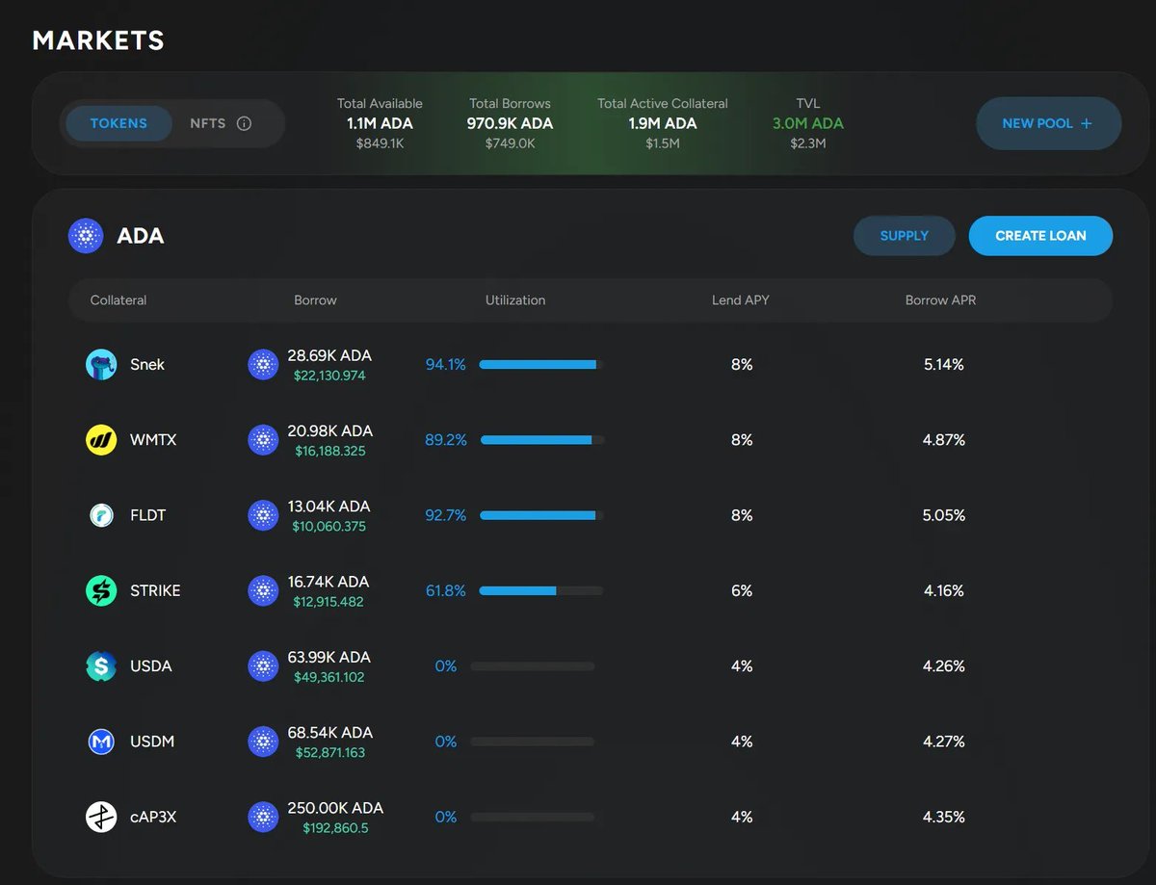Click the ADA borrow icon in USDM row
This screenshot has width=1156, height=885.
pos(263,742)
